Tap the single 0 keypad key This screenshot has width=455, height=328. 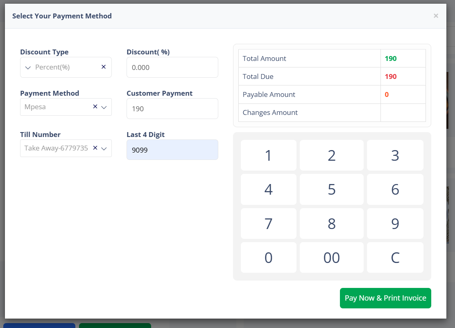(268, 258)
